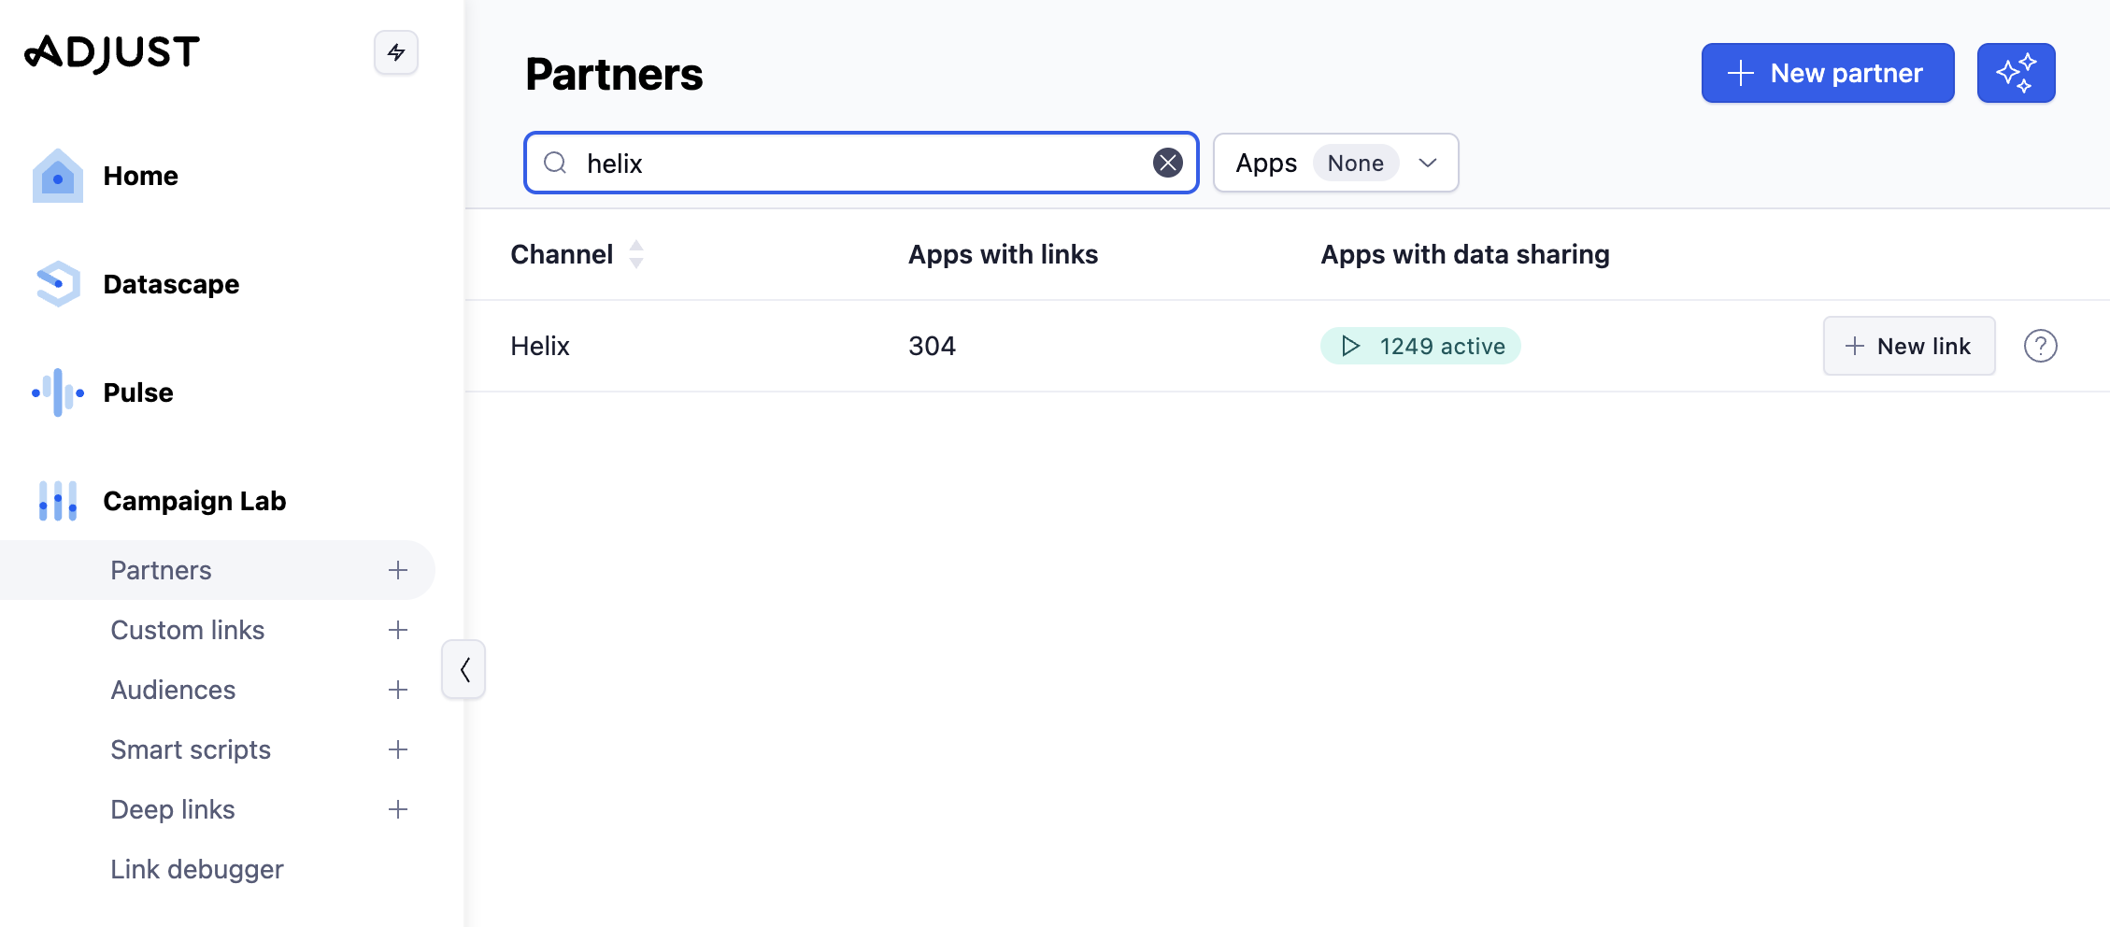The height and width of the screenshot is (927, 2110).
Task: Open the Helix channel row
Action: click(540, 346)
